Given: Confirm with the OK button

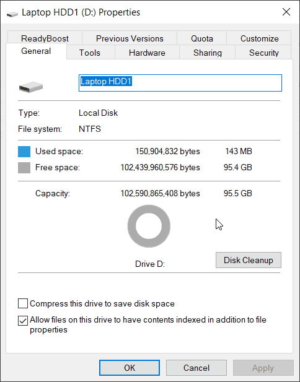Looking at the screenshot, I should pyautogui.click(x=130, y=368).
